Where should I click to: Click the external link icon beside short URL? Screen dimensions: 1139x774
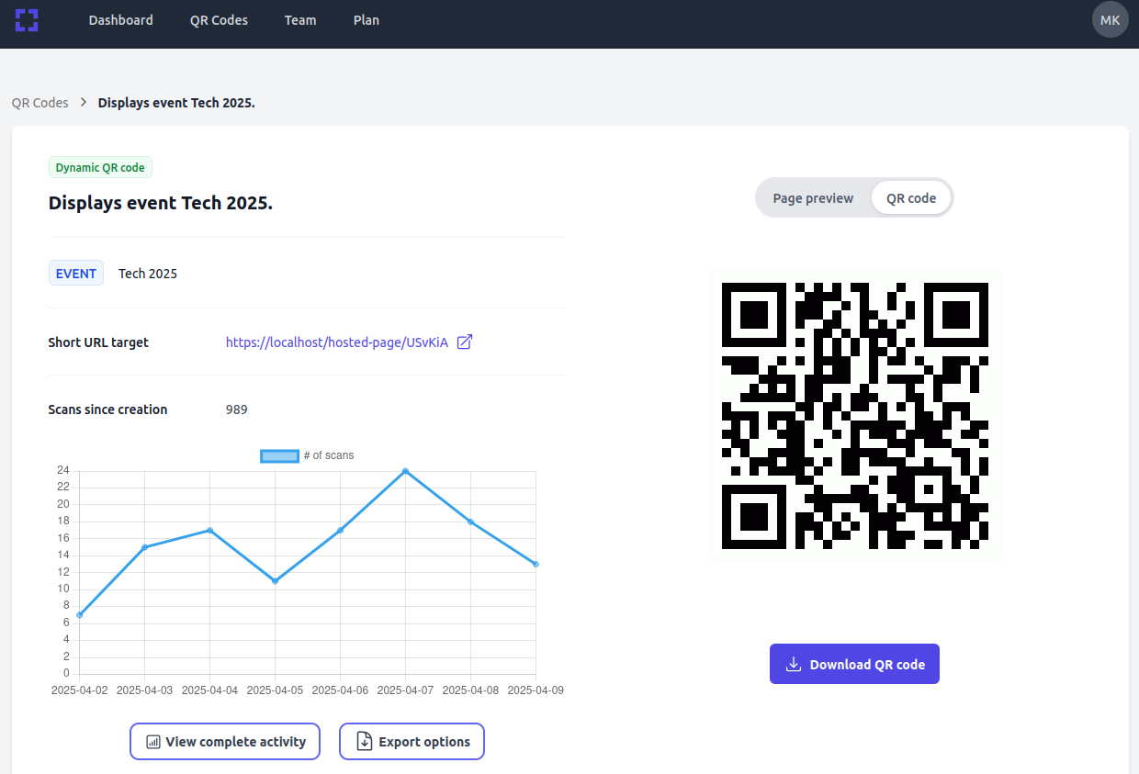coord(465,342)
